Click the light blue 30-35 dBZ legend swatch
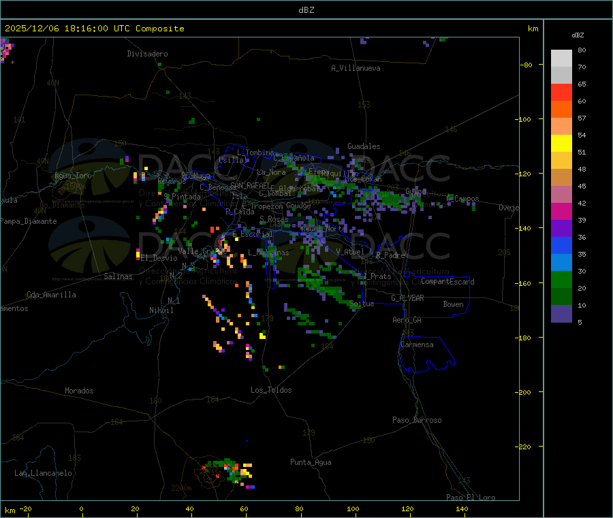 pos(561,263)
